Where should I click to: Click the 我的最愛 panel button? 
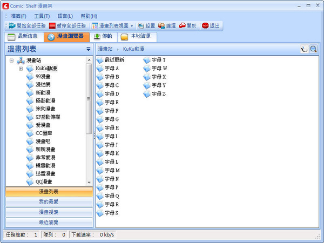[x=49, y=201]
